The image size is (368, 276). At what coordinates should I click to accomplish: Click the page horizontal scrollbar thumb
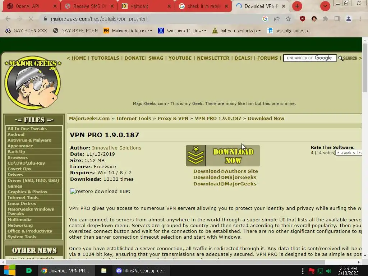[165, 262]
